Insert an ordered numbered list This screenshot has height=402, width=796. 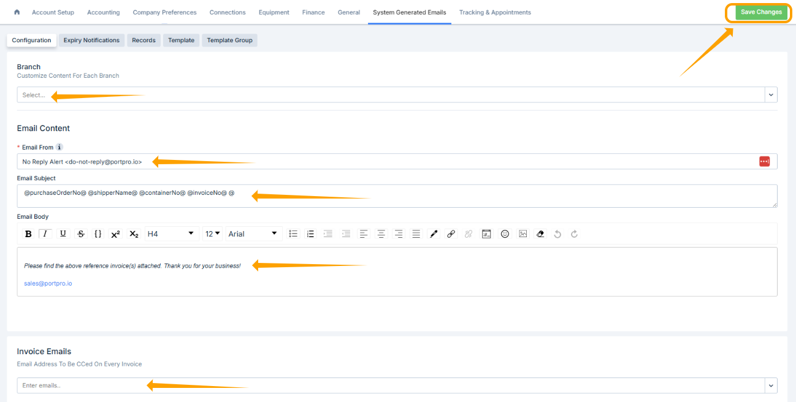310,234
